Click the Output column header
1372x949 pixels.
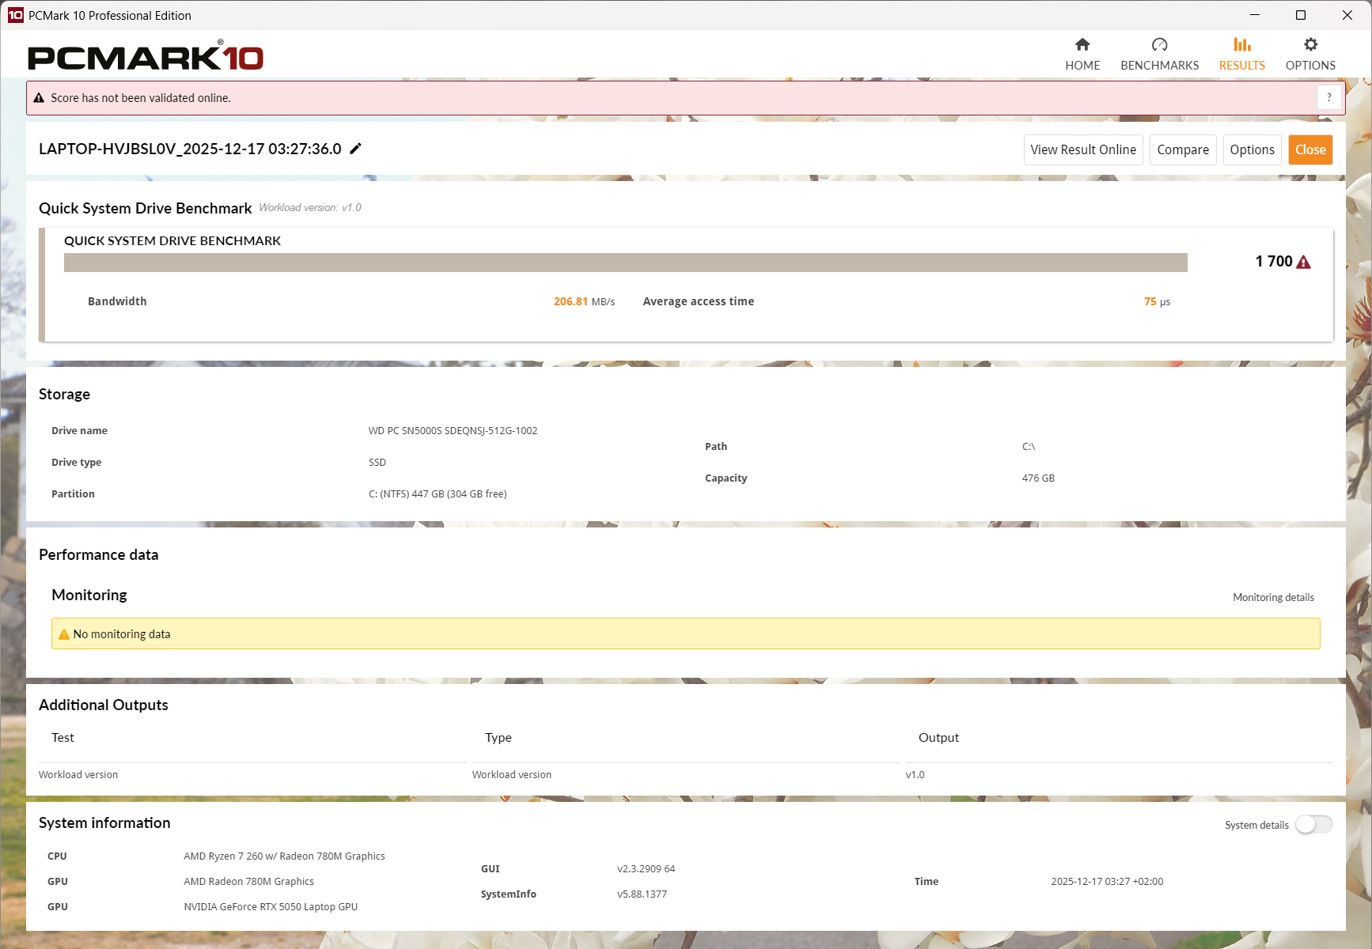point(938,738)
